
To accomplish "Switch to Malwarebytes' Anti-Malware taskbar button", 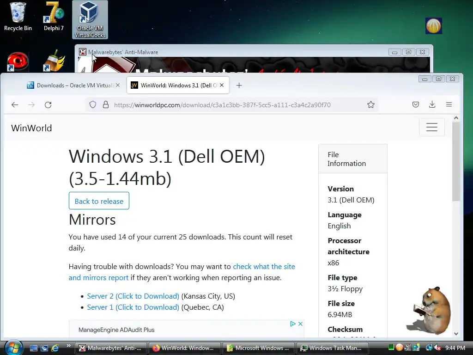I will [x=110, y=348].
